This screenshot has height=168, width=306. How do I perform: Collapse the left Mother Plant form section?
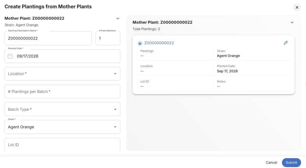(x=118, y=18)
